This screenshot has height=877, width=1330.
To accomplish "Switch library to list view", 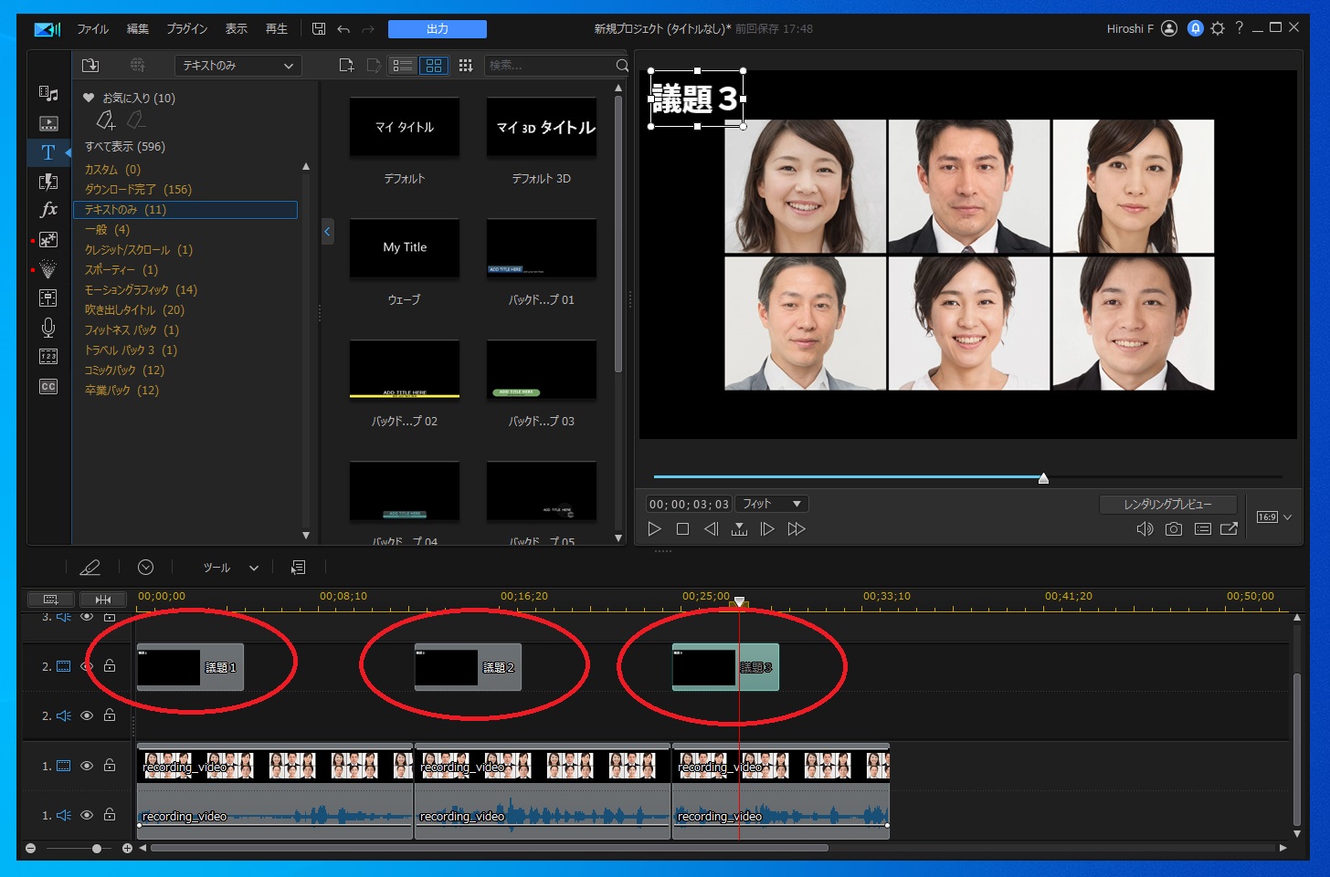I will [402, 66].
